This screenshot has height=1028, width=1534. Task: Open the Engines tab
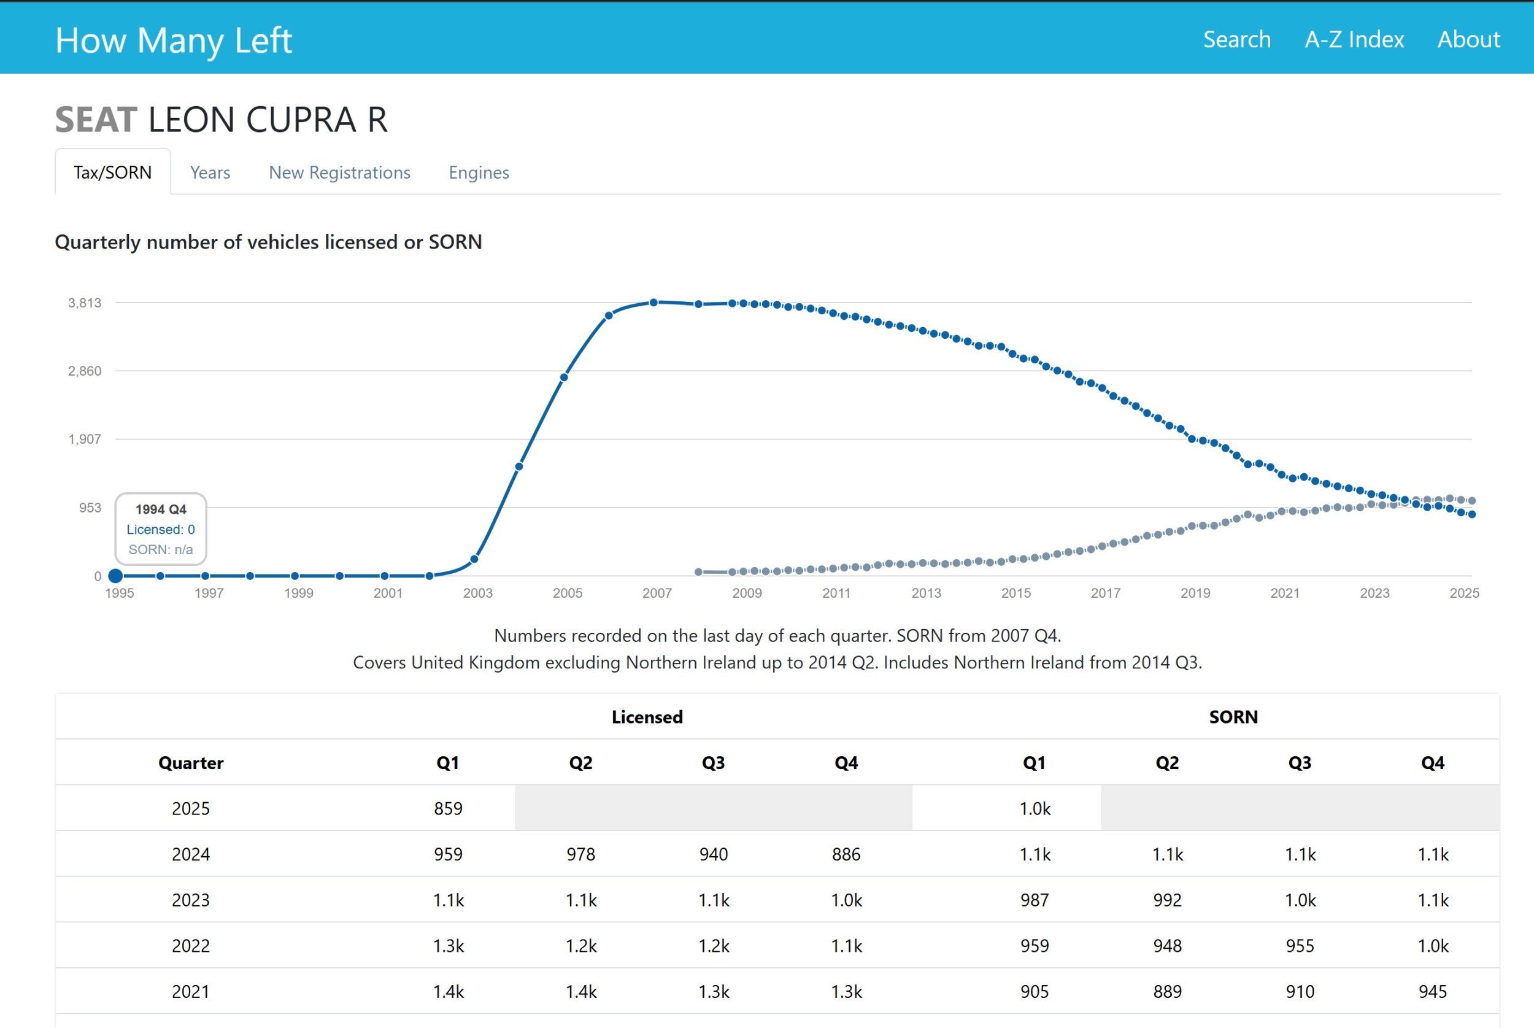point(479,172)
